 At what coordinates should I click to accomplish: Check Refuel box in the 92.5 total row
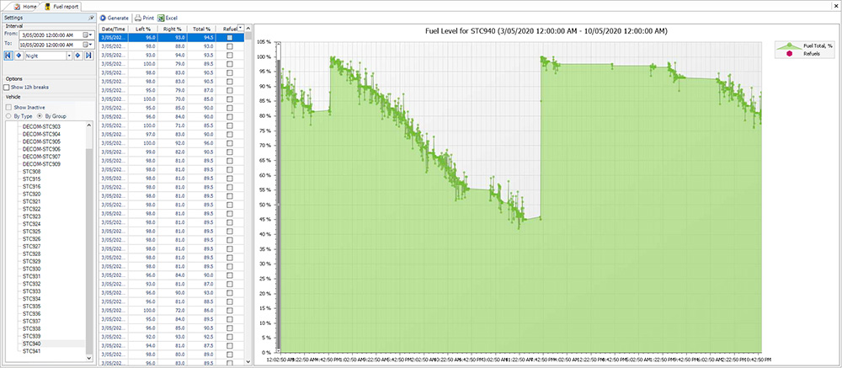coord(230,337)
